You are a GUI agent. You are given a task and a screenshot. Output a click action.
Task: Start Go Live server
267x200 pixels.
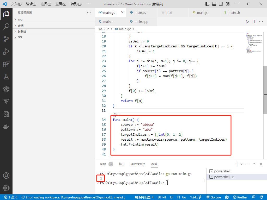coord(214,197)
